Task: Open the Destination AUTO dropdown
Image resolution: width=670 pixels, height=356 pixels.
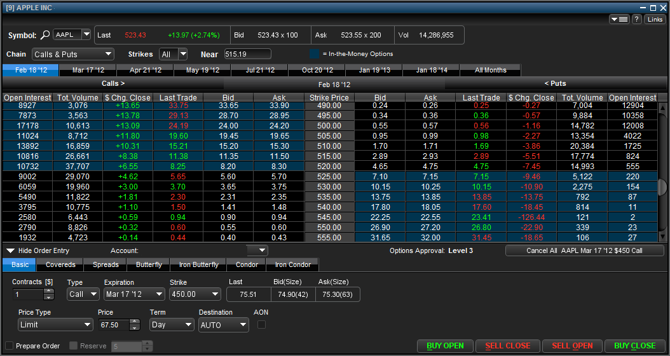Action: 224,325
